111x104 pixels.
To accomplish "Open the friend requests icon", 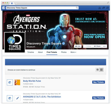I will pos(100,8).
